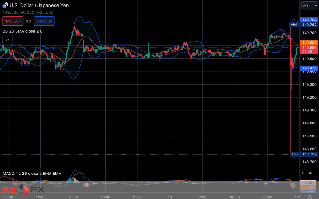Click the pink MACD histogram value -0.001

click(308, 183)
